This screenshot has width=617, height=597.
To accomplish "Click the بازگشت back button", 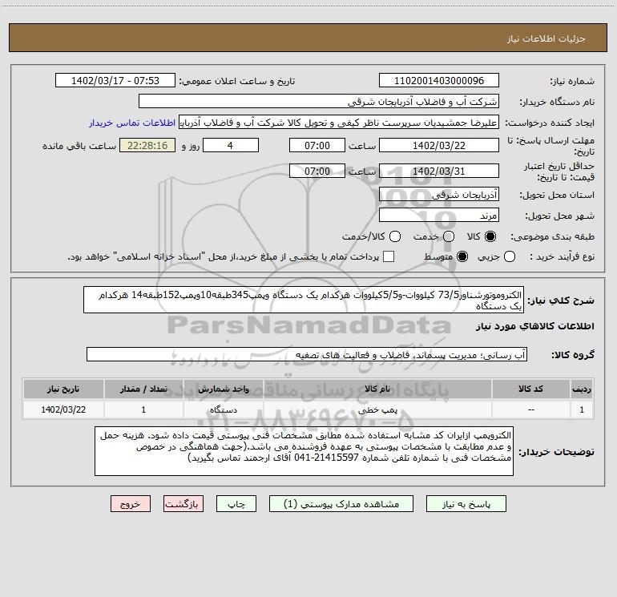I will coord(183,504).
